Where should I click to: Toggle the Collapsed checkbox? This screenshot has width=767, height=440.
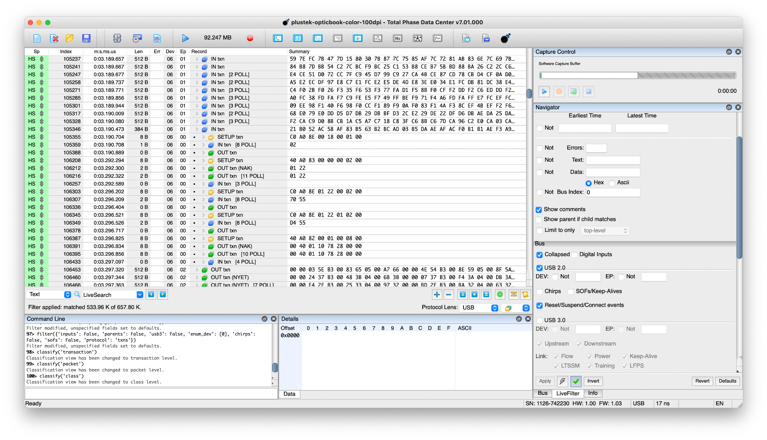point(539,255)
